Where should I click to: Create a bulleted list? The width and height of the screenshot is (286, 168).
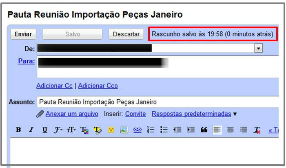pyautogui.click(x=164, y=130)
